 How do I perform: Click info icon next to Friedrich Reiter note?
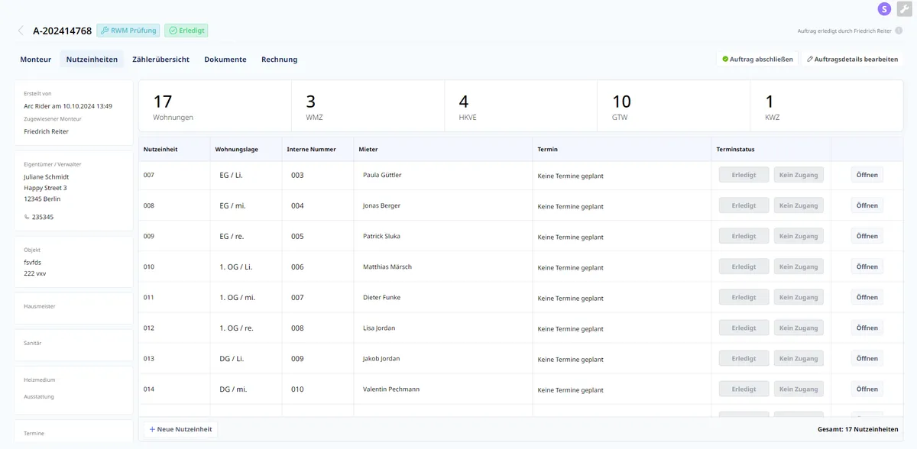[899, 31]
